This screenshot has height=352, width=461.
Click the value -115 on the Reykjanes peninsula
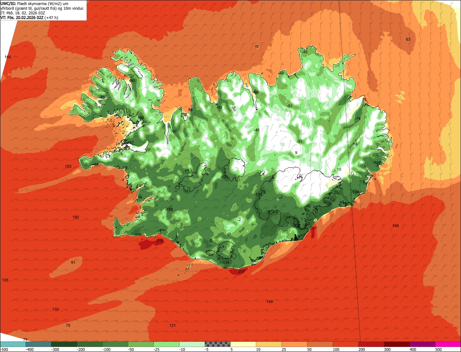pos(138,235)
